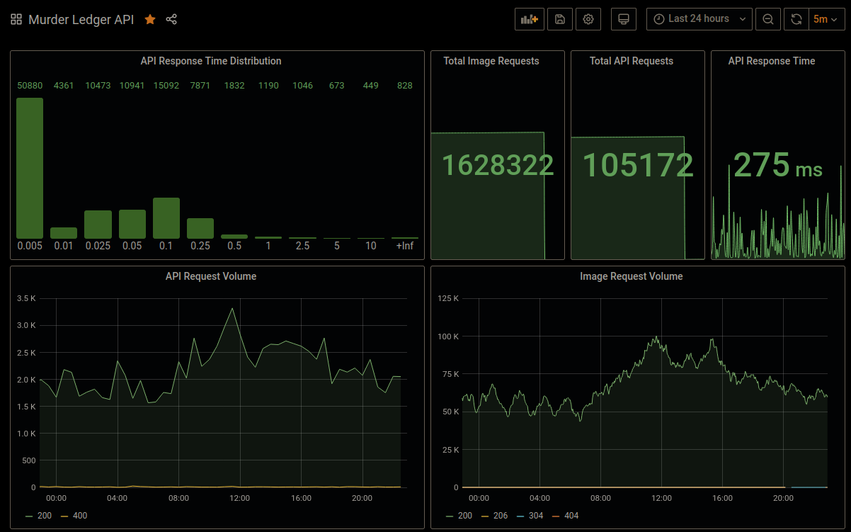Open the Last 24 hours time picker
Image resolution: width=851 pixels, height=532 pixels.
click(x=699, y=19)
